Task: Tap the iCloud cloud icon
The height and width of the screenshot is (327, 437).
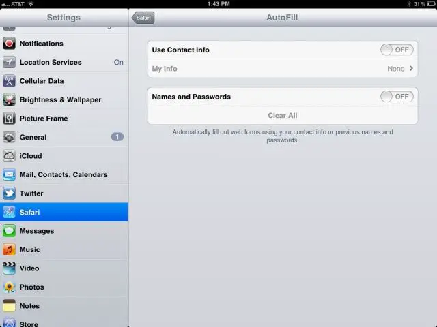Action: (x=9, y=156)
